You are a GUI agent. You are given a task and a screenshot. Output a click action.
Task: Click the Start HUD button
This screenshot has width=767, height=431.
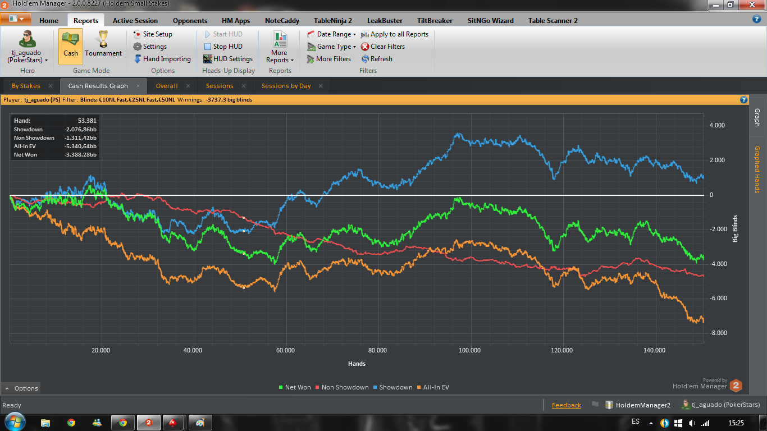(223, 34)
